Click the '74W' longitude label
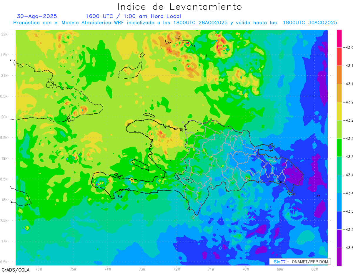The height and width of the screenshot is (273, 353). tap(108, 269)
